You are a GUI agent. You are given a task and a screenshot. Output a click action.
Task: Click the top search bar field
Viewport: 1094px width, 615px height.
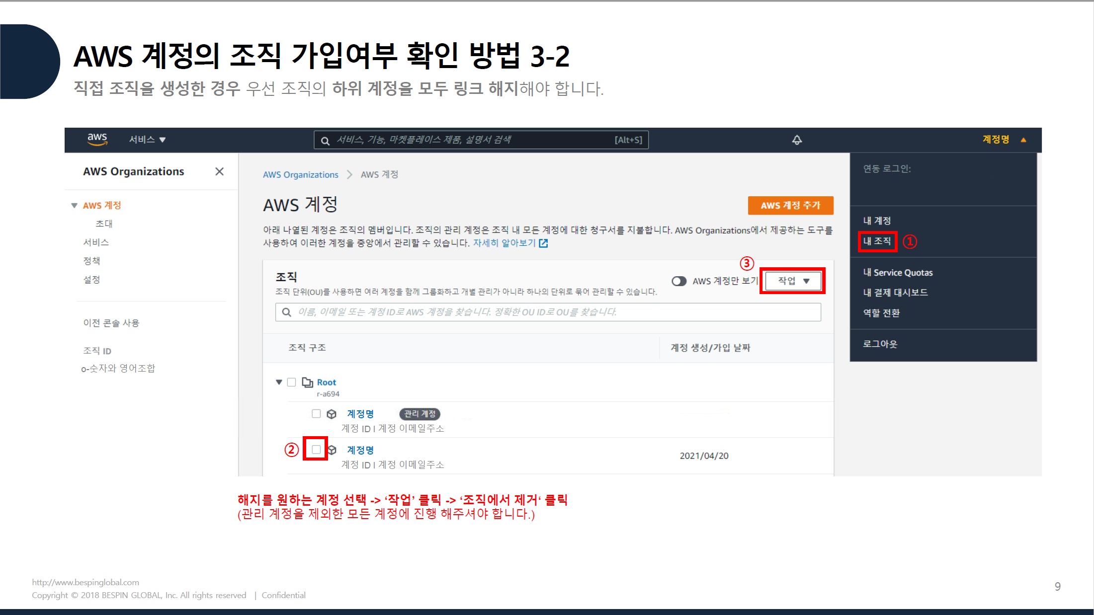(481, 140)
